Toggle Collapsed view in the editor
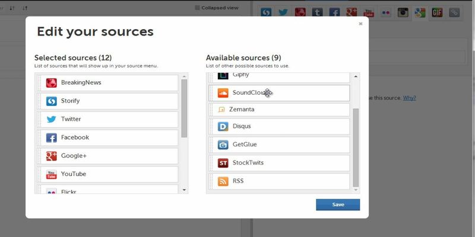This screenshot has height=237, width=475. 216,8
